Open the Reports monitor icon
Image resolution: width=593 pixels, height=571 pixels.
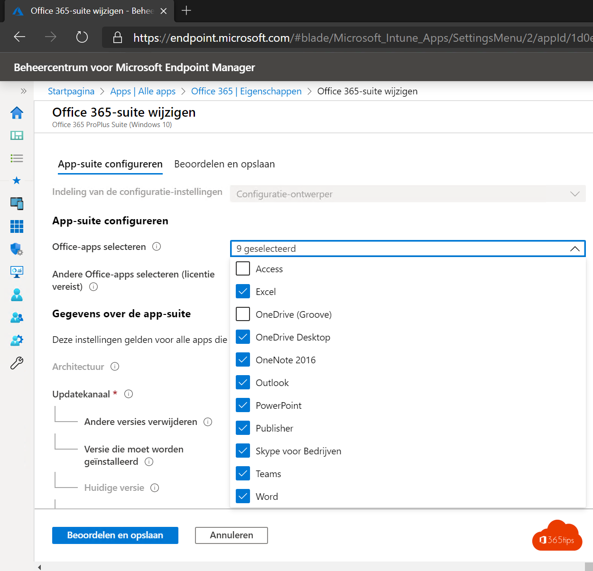point(17,272)
